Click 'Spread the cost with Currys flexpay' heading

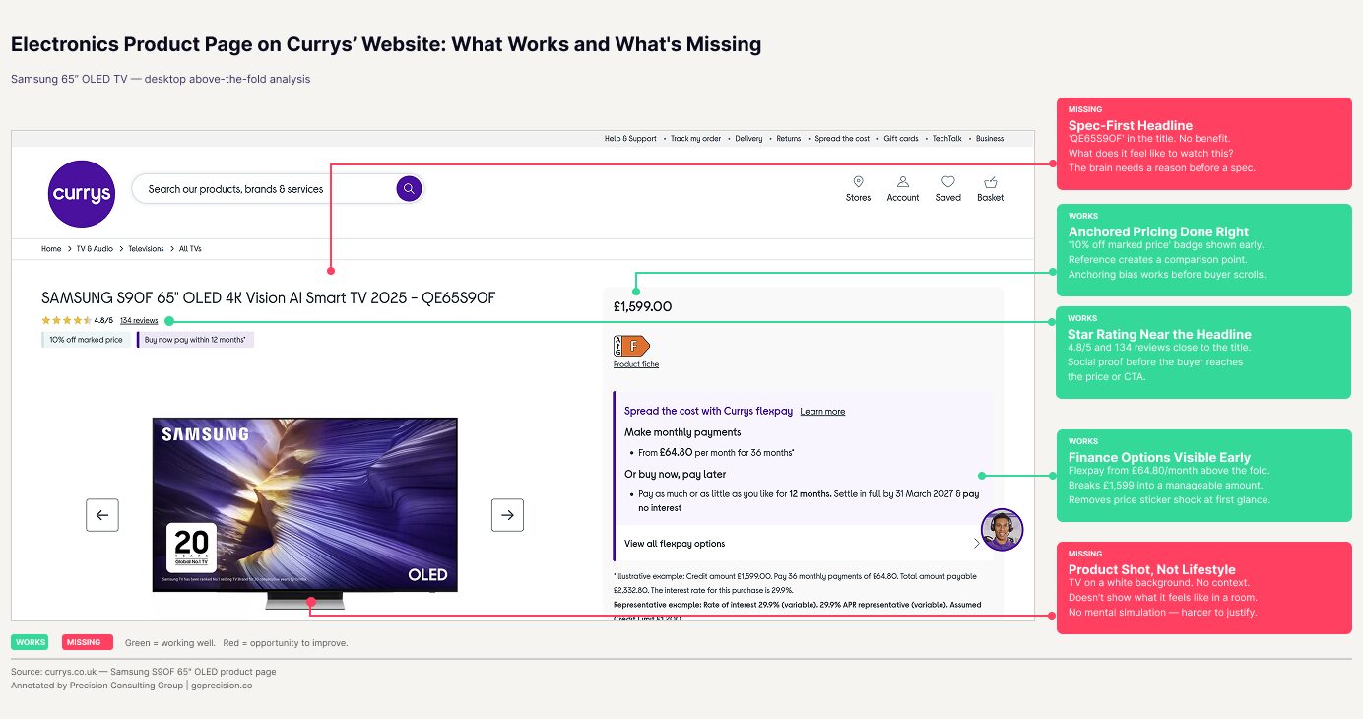click(x=708, y=411)
